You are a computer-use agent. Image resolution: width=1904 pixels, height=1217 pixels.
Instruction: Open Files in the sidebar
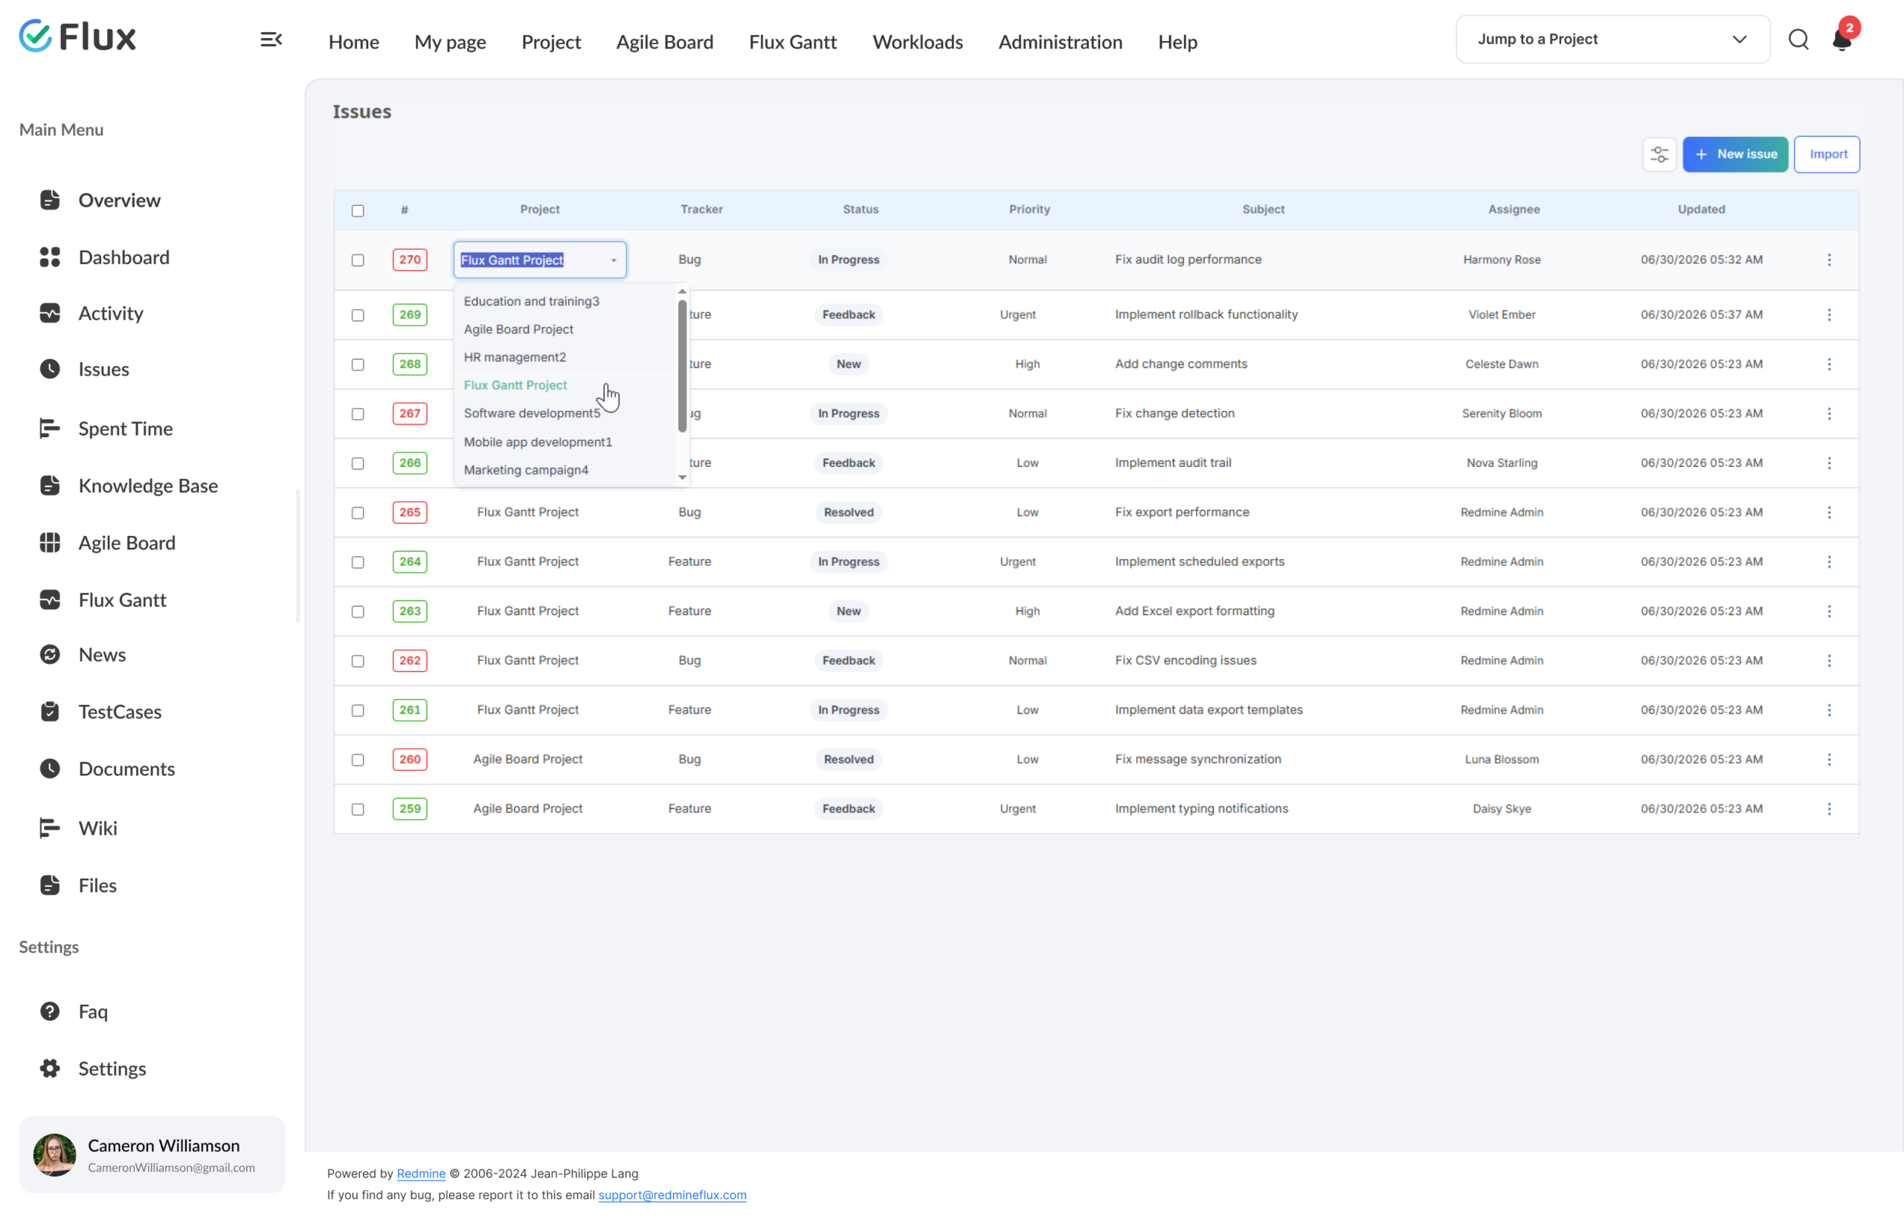coord(97,885)
